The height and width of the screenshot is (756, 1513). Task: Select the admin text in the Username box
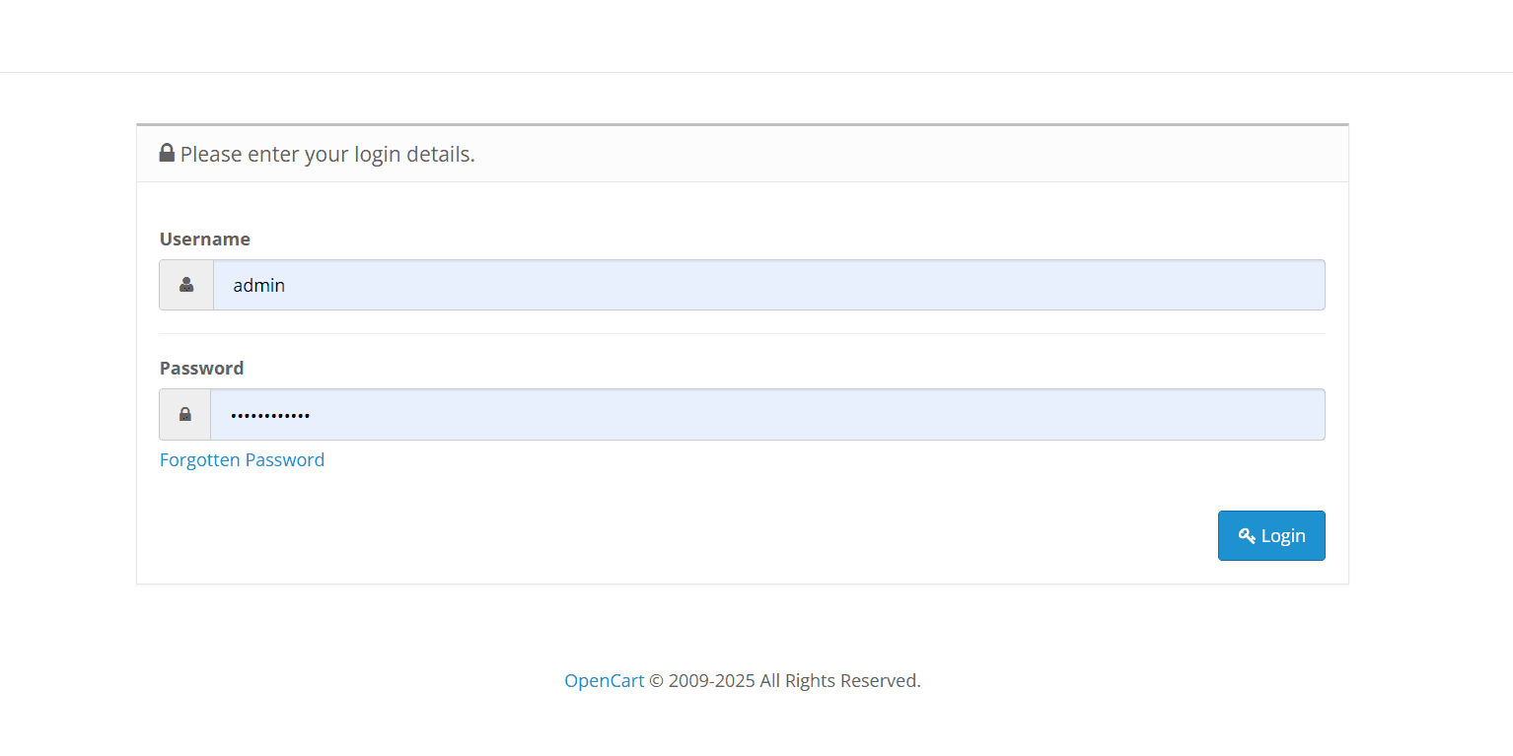258,285
